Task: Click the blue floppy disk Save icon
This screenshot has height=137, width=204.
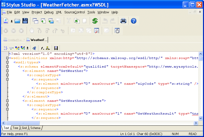Action: 25,21
